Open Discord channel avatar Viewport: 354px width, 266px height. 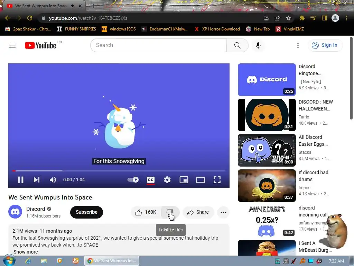(15, 212)
